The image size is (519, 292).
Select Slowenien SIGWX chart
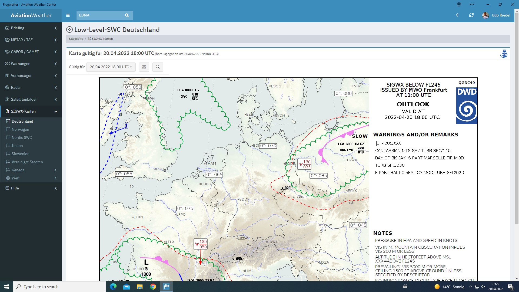coord(31,154)
